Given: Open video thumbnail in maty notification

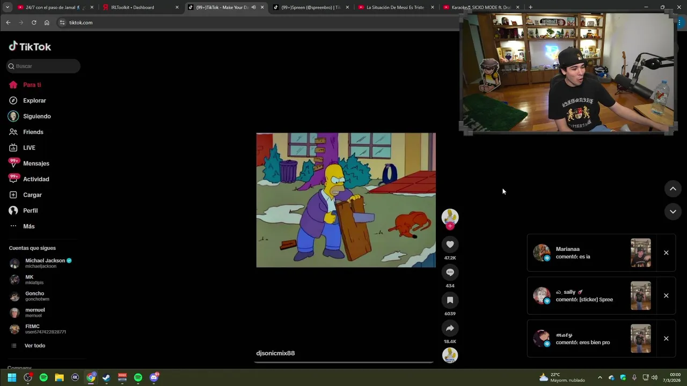Looking at the screenshot, I should pos(640,339).
